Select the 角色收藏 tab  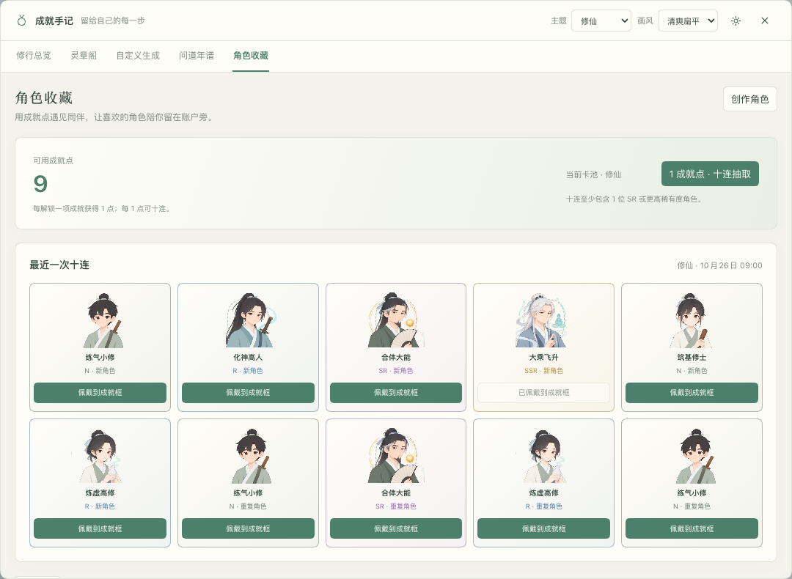point(251,56)
